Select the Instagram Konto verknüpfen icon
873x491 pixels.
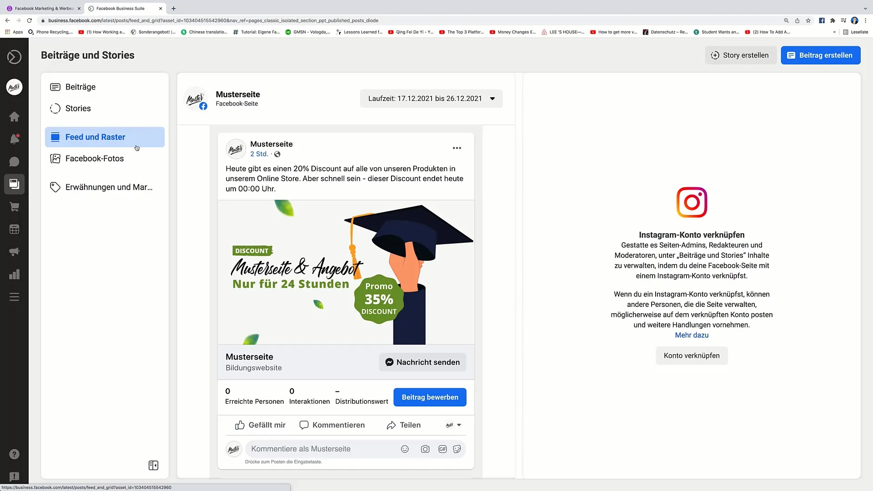[691, 202]
